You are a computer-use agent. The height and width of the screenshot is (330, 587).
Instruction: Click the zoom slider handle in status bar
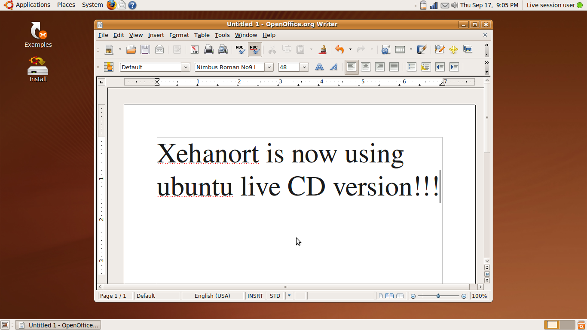[x=438, y=296]
